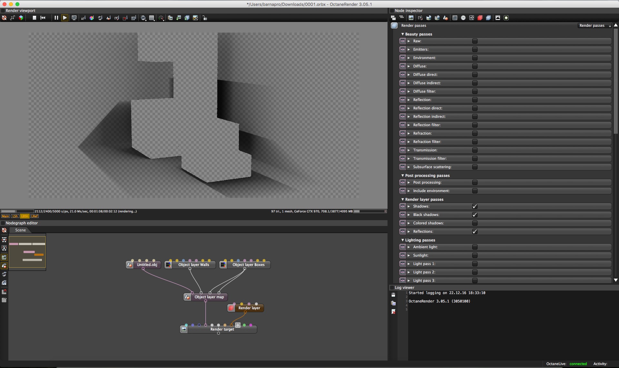This screenshot has height=368, width=619.
Task: Click the viewport lock icon
Action: 205,18
